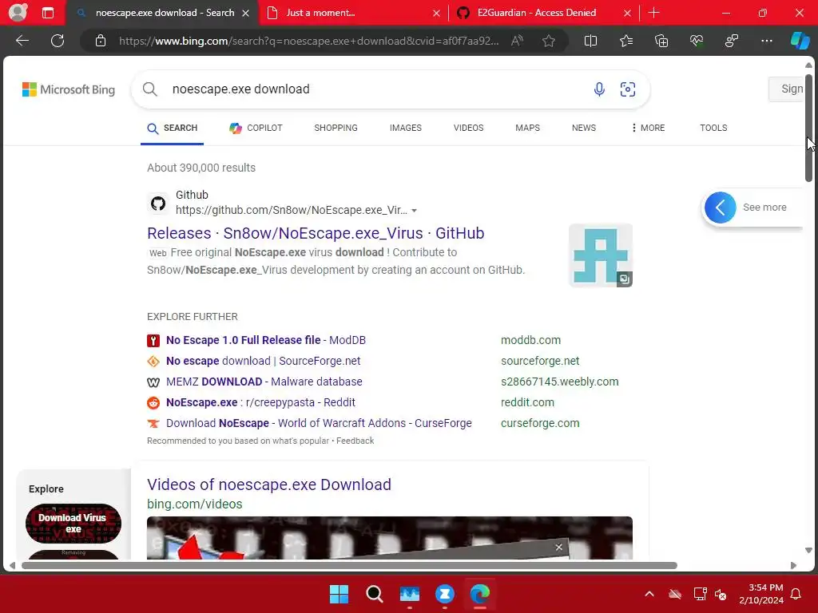Click the Feedback link
The width and height of the screenshot is (818, 613).
[355, 441]
